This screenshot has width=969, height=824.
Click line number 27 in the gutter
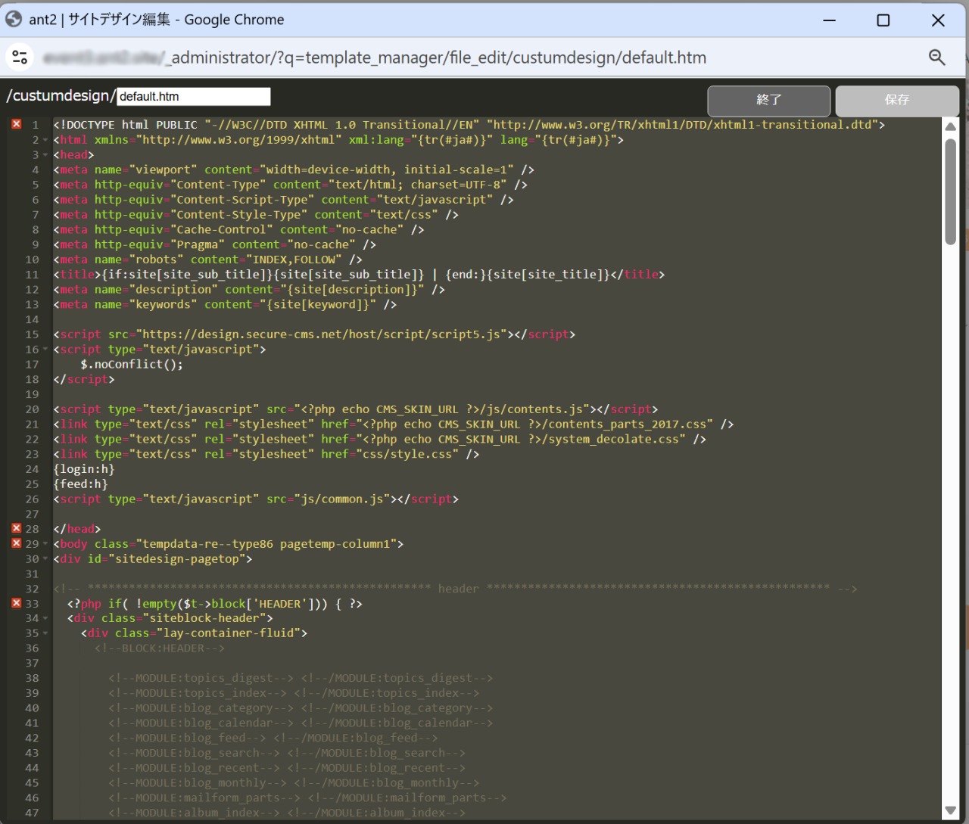(32, 514)
